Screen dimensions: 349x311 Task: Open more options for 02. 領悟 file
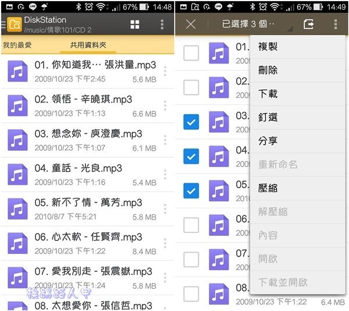(x=165, y=105)
